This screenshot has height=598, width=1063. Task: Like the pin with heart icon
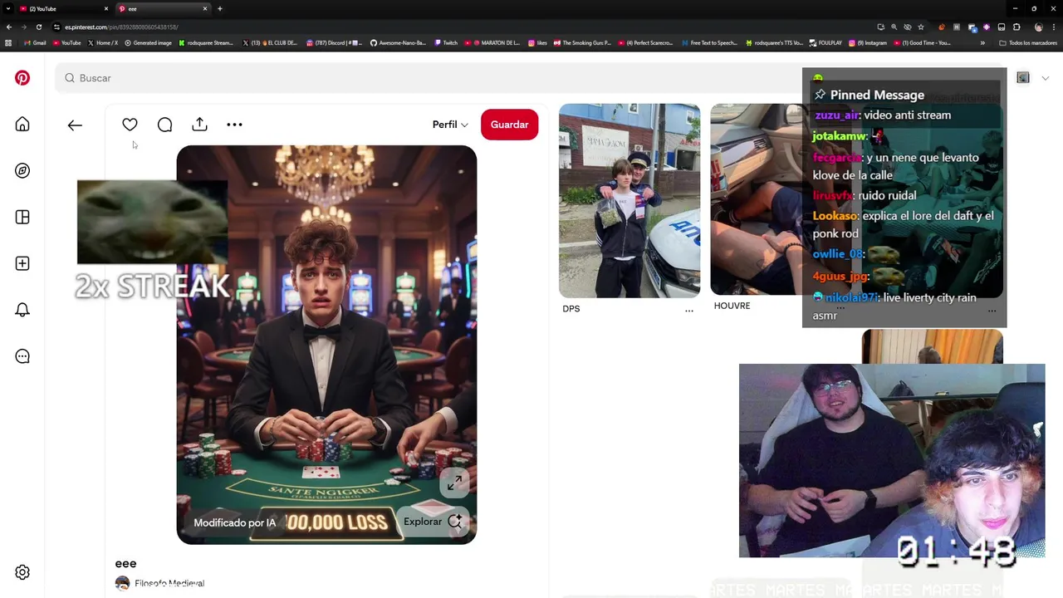[x=130, y=125]
